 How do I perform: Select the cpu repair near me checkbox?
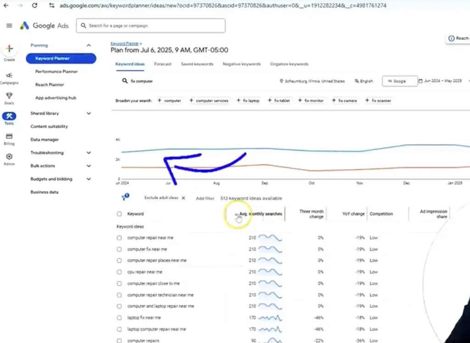(x=119, y=272)
